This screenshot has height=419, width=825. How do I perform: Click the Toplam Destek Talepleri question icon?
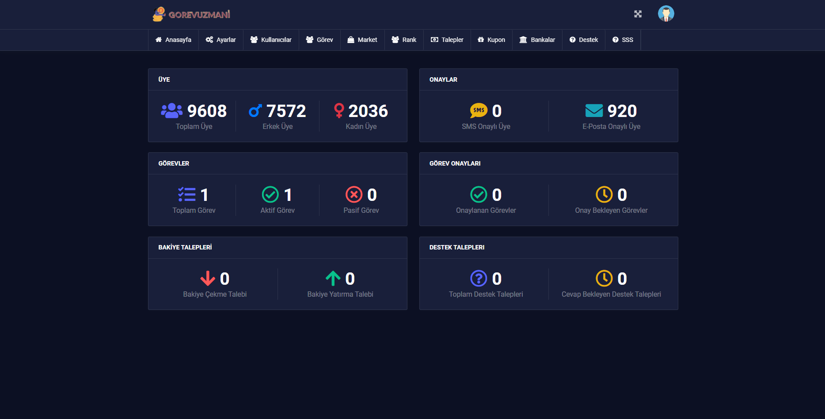479,278
